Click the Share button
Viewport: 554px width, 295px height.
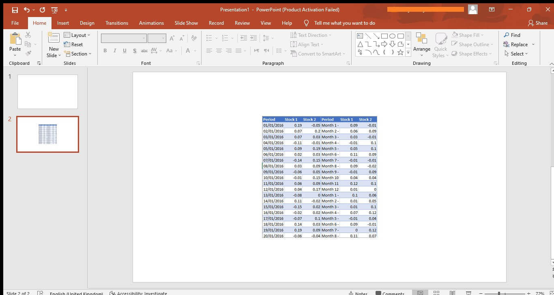click(x=538, y=23)
